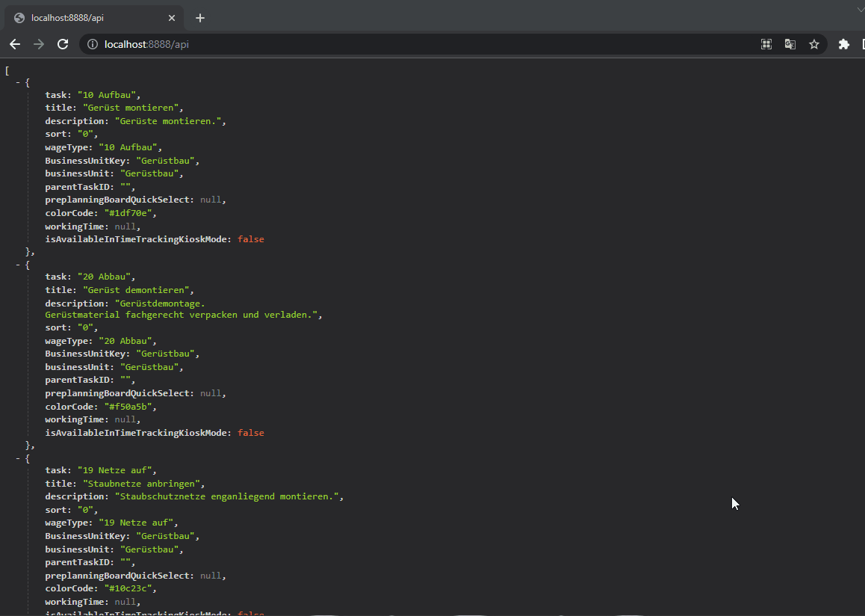Close the localhost:8888/api tab
Image resolution: width=865 pixels, height=616 pixels.
pos(171,17)
